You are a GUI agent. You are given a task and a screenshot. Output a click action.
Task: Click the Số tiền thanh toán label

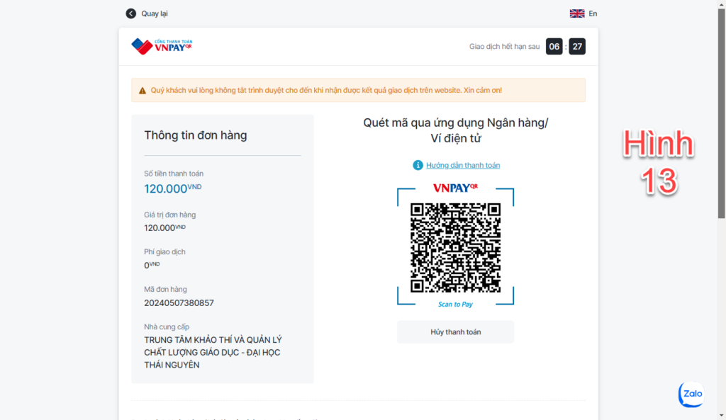coord(174,174)
